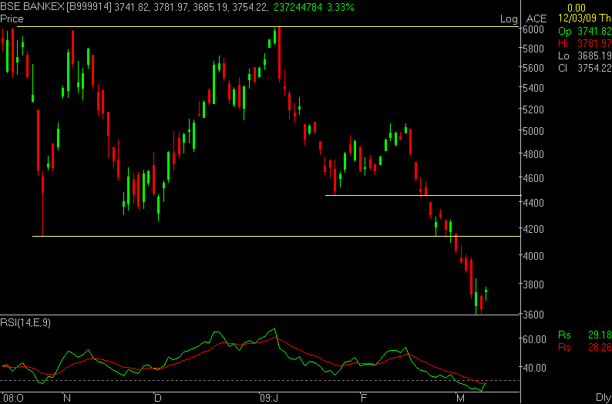Select the ACE label beside Log
This screenshot has height=404, width=612.
click(536, 19)
